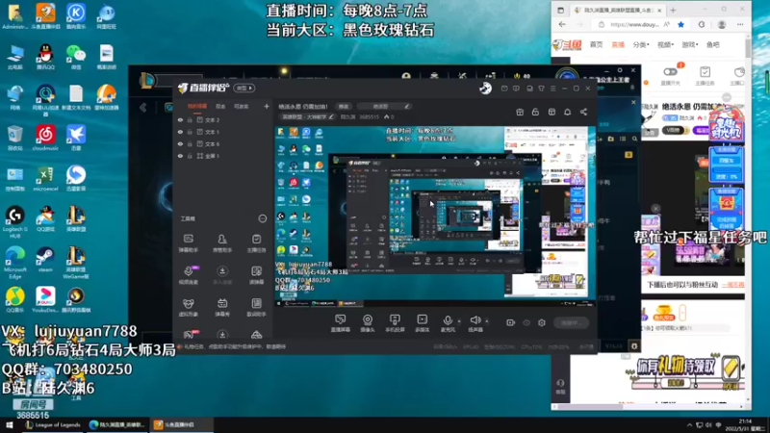770x433 pixels.
Task: Open the 歌词助手 tool
Action: pyautogui.click(x=256, y=307)
